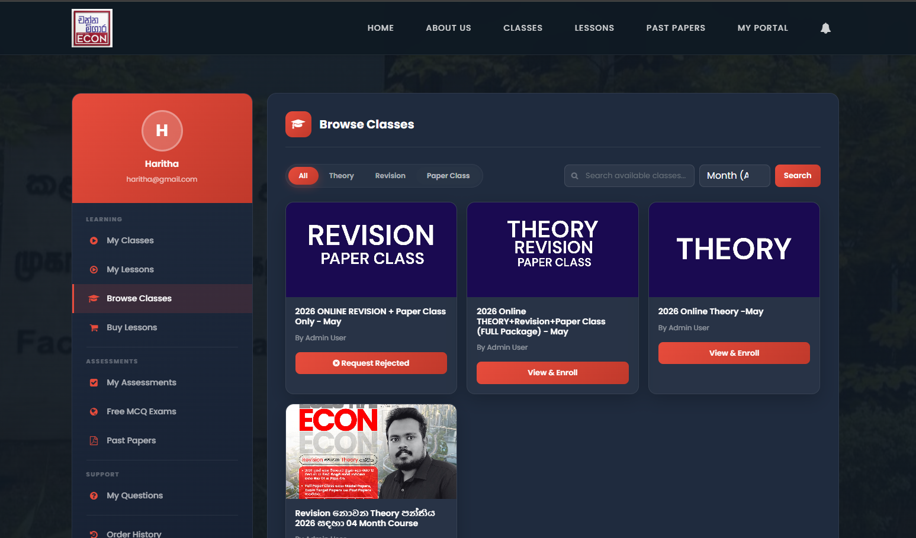
Task: Filter classes by Paper Class
Action: tap(448, 176)
